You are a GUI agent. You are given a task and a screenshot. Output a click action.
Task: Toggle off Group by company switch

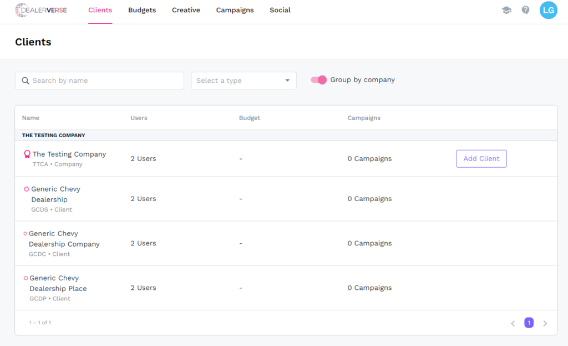tap(319, 80)
